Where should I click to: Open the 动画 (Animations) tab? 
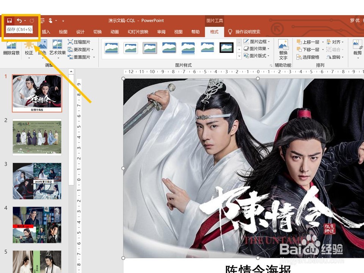coord(115,32)
